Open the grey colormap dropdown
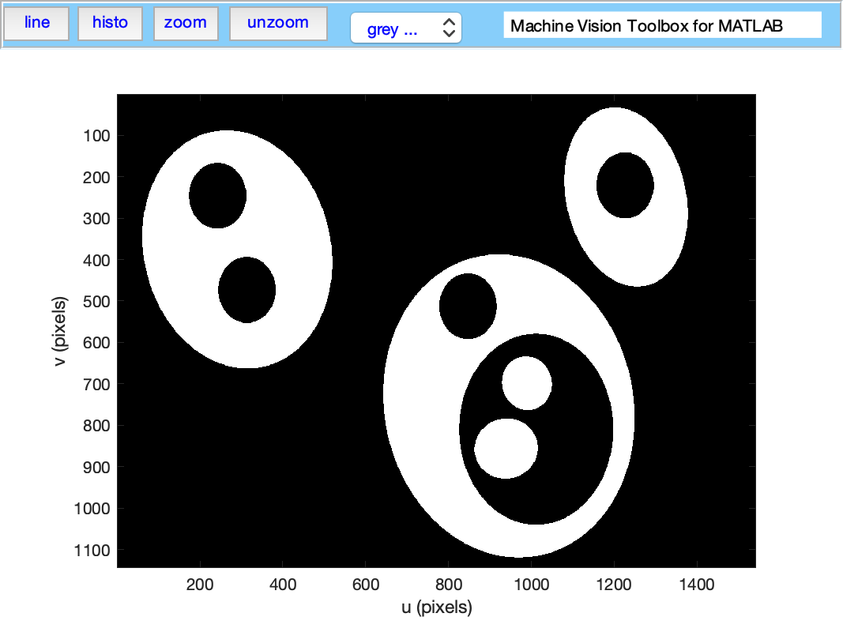843x632 pixels. pyautogui.click(x=406, y=28)
